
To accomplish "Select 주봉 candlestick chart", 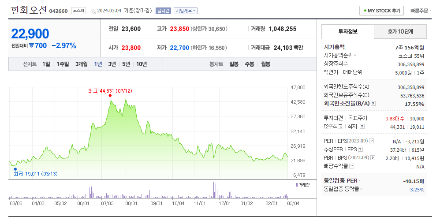I will point(250,64).
